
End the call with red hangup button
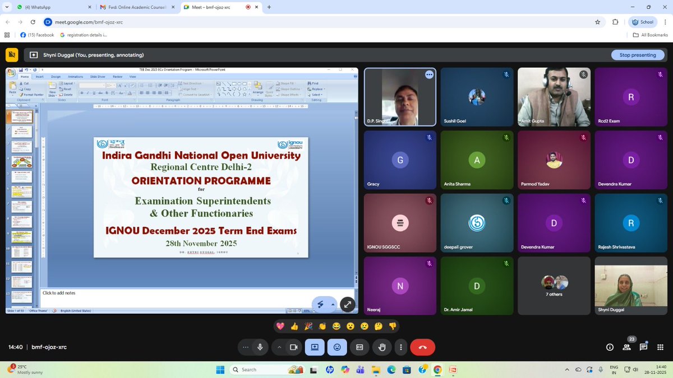tap(422, 347)
